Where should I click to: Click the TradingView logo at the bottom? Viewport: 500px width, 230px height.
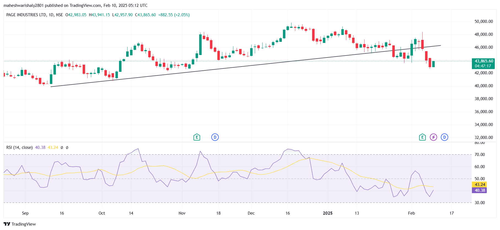(x=20, y=224)
